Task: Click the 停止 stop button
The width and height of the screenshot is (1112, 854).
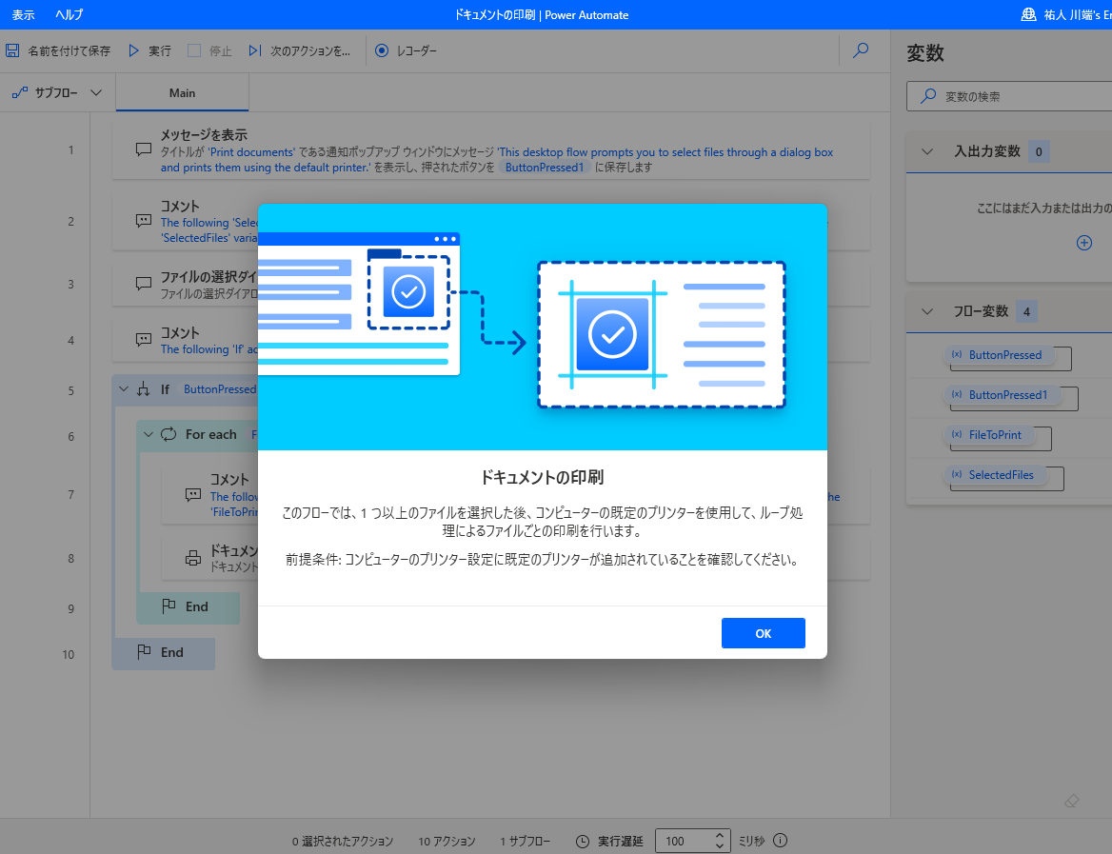Action: click(209, 50)
